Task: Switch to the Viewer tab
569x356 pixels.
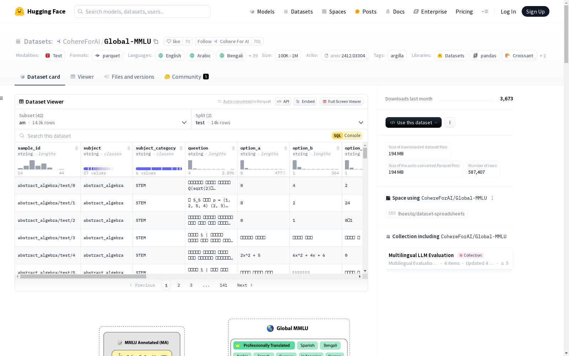Action: coord(82,77)
